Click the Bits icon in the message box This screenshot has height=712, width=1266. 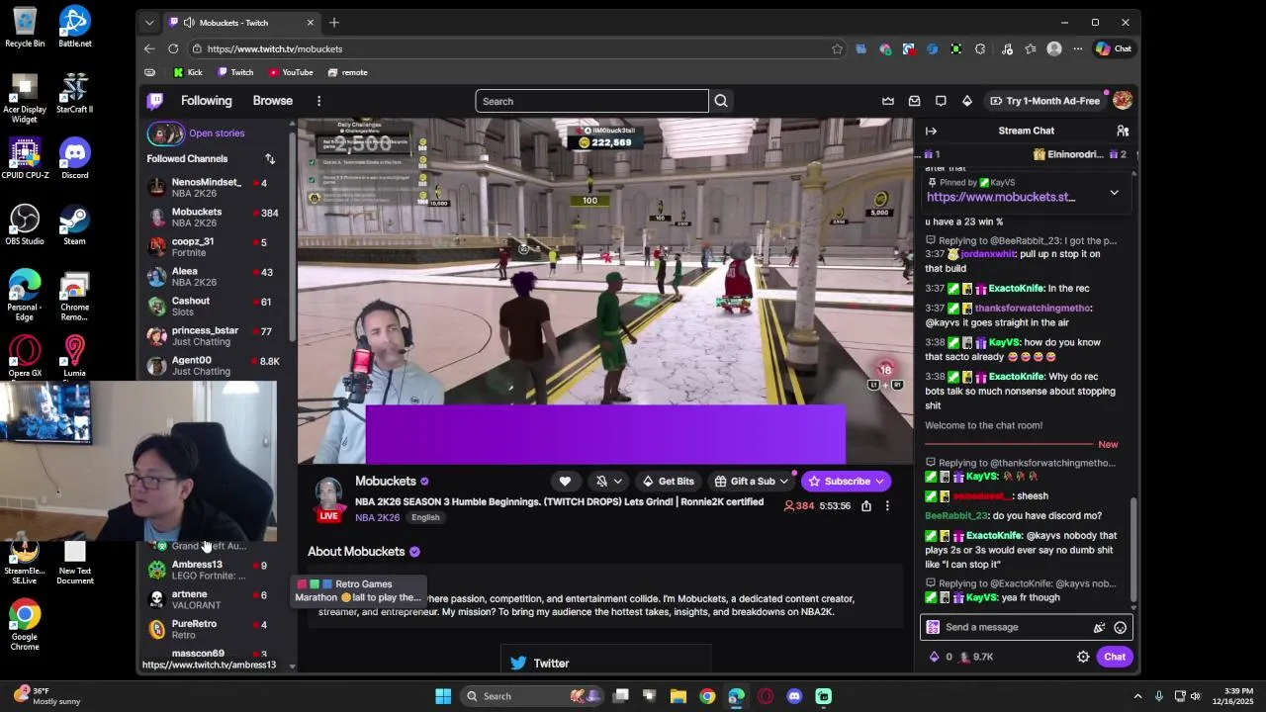coord(1098,627)
